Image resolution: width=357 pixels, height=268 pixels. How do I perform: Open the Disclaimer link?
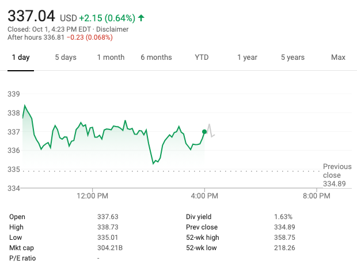tap(112, 29)
